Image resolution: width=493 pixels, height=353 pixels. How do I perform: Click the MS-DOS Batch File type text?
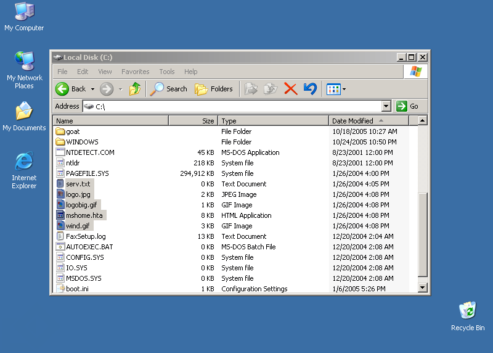(x=248, y=247)
